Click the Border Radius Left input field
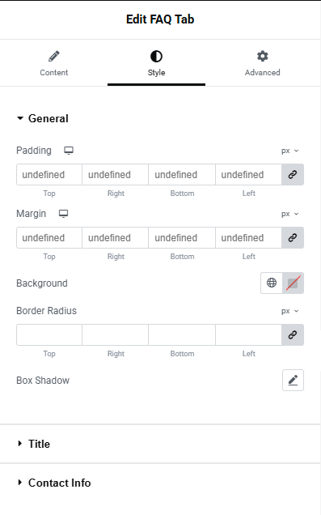321x515 pixels. (248, 334)
